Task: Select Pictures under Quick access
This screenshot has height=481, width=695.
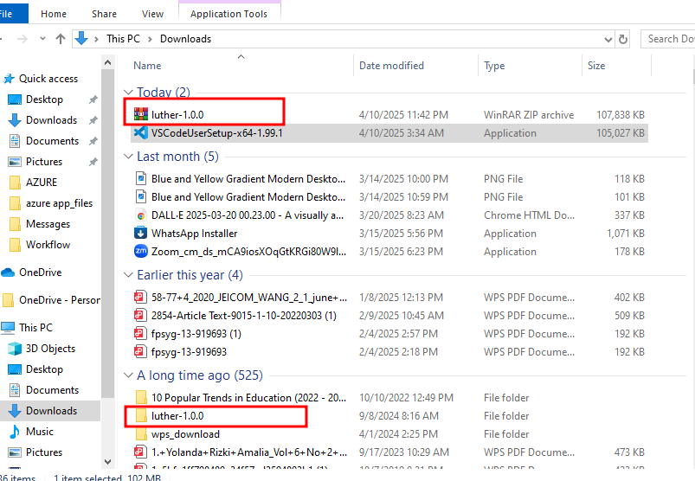Action: [44, 162]
